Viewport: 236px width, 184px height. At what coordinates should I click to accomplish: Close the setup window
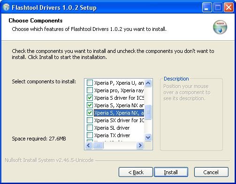228,7
